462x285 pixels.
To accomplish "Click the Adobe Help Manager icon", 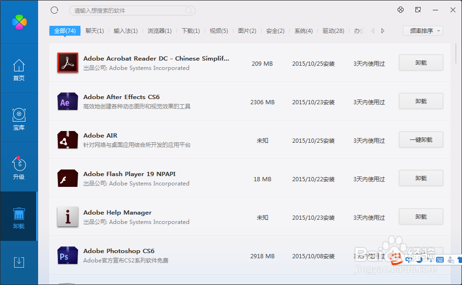I will (x=68, y=217).
